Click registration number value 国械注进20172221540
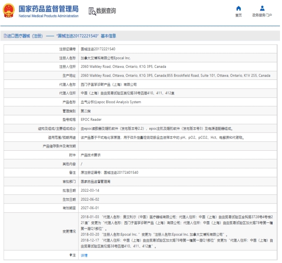 pyautogui.click(x=95, y=49)
